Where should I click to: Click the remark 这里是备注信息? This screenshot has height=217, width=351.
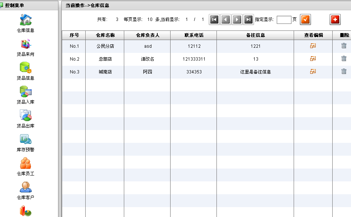[255, 72]
